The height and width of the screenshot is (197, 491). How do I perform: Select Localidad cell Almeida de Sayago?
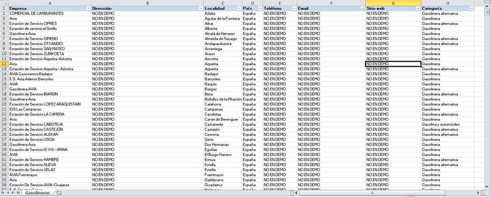[223, 39]
